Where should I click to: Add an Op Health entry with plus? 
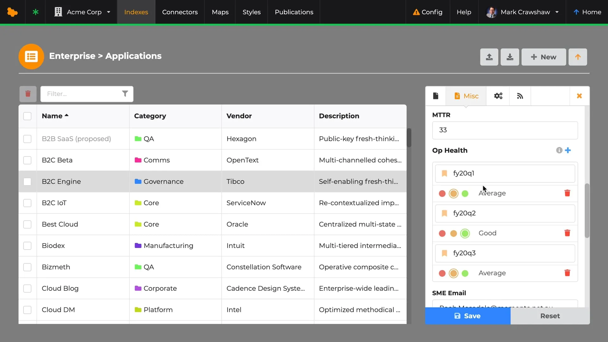pyautogui.click(x=568, y=150)
